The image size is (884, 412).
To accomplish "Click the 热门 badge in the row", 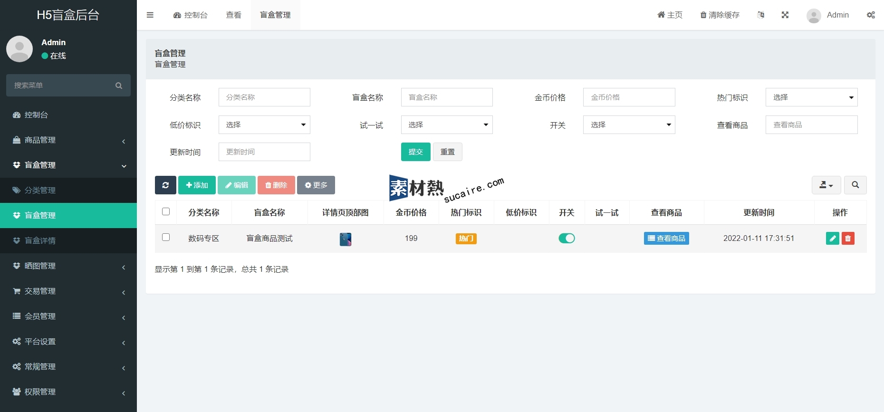I will pos(466,238).
